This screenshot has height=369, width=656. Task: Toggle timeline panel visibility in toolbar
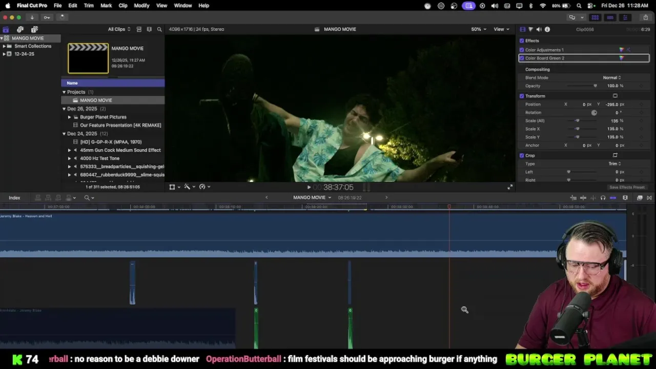point(610,17)
